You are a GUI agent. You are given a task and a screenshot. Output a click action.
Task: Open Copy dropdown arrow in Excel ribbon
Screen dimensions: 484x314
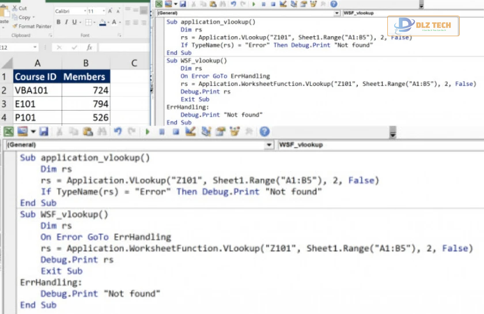pos(33,17)
